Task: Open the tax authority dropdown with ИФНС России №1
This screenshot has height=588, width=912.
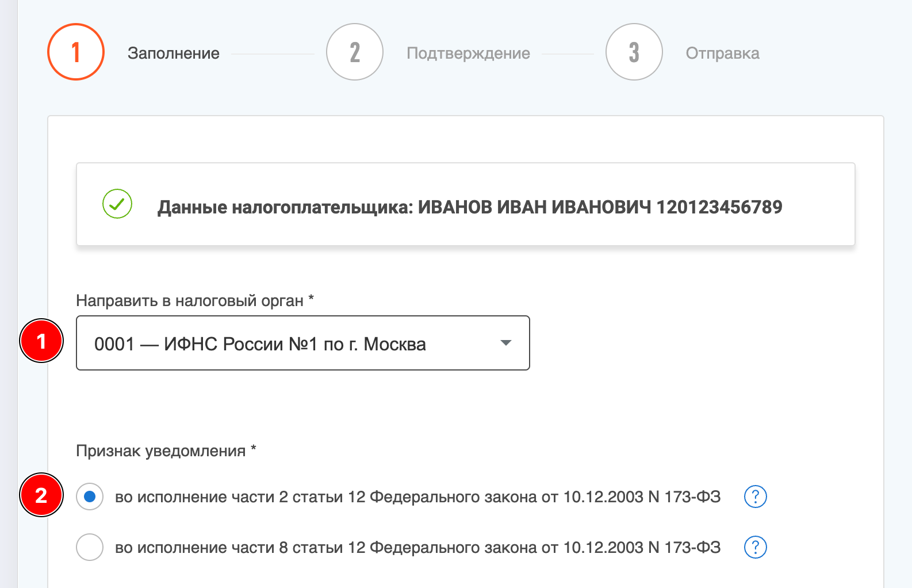Action: [x=303, y=343]
